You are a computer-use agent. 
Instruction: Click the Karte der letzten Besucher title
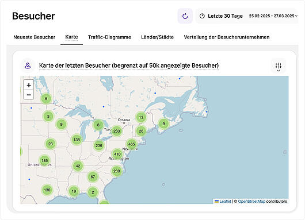129,65
